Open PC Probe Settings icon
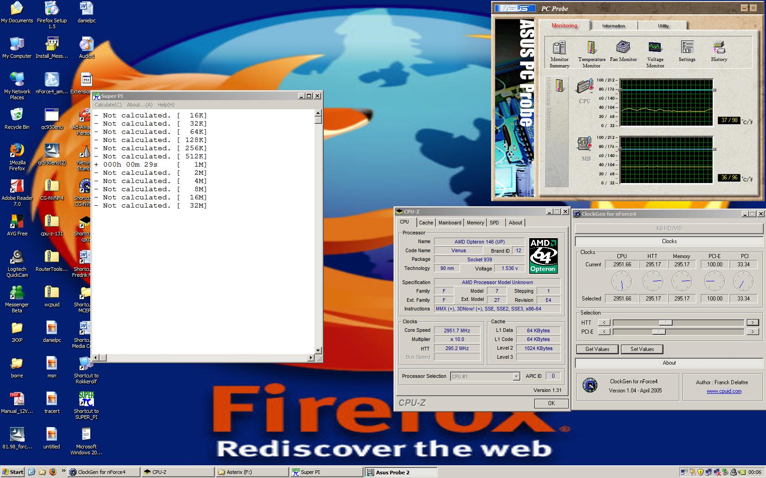The image size is (766, 478). (687, 48)
